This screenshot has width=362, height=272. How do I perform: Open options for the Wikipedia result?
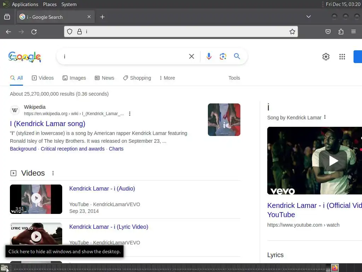(x=130, y=114)
